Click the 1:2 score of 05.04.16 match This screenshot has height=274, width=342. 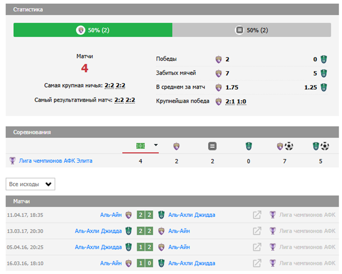coord(145,247)
